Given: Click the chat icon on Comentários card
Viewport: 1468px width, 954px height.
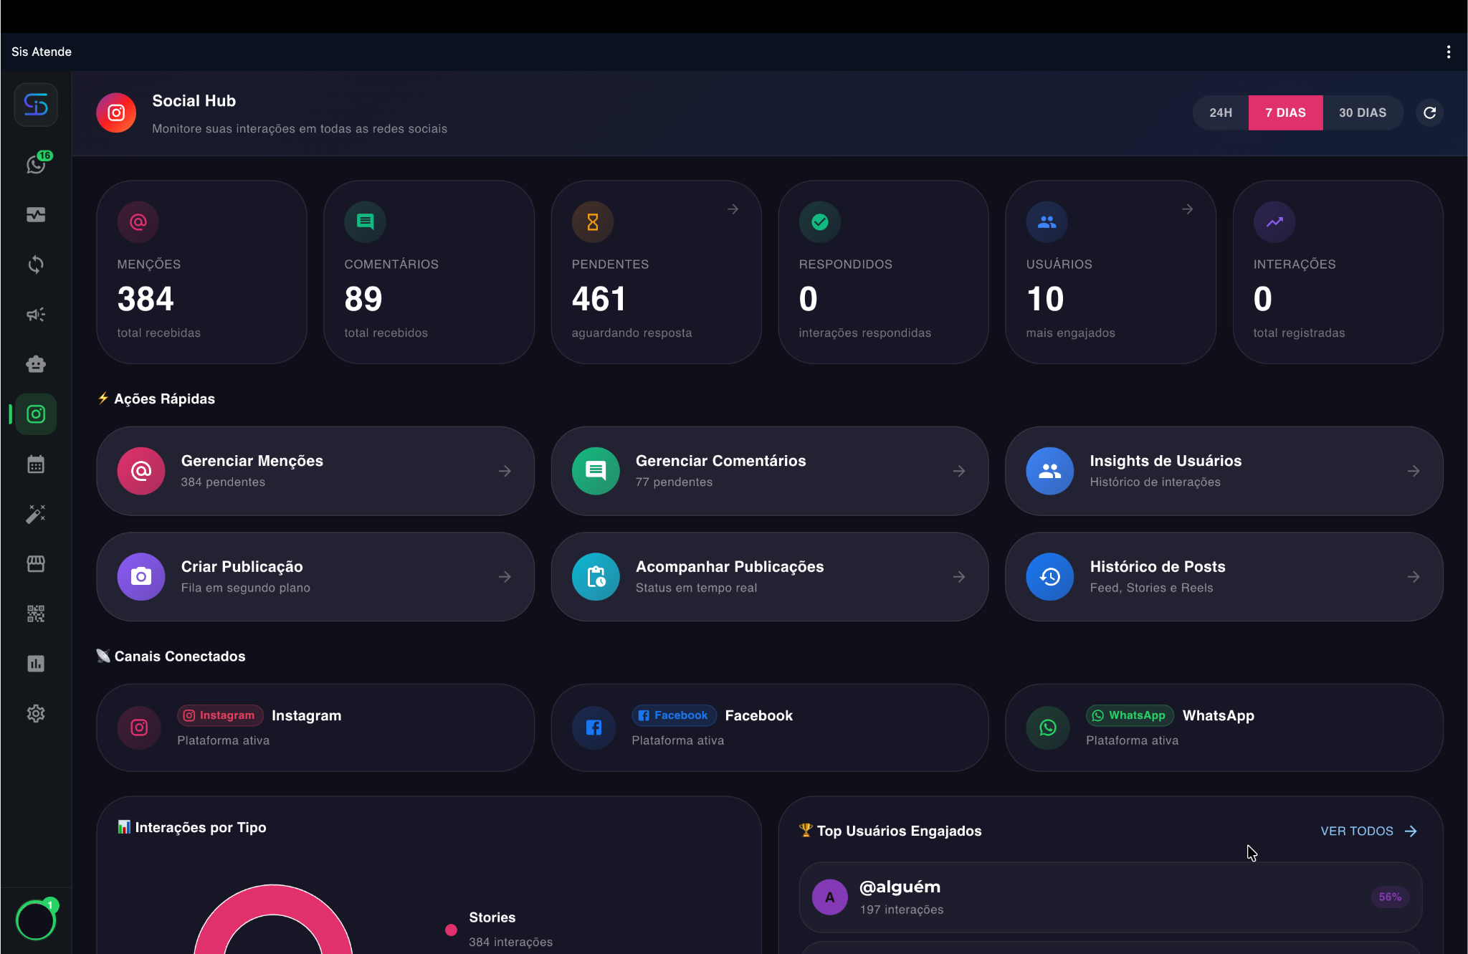Looking at the screenshot, I should (366, 222).
